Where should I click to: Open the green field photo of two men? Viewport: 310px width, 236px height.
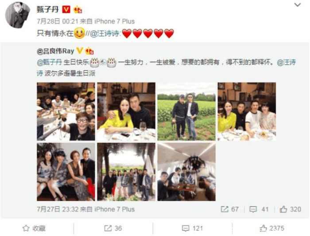(x=186, y=111)
